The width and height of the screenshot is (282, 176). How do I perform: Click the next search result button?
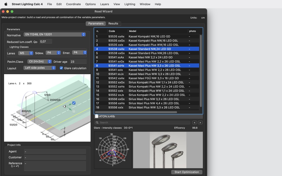[x=200, y=122]
